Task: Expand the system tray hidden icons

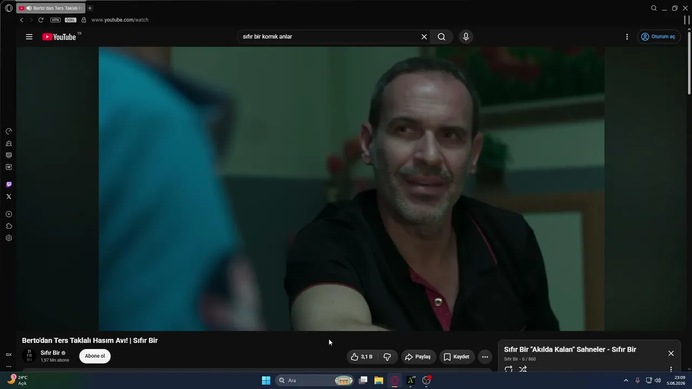Action: coord(626,380)
